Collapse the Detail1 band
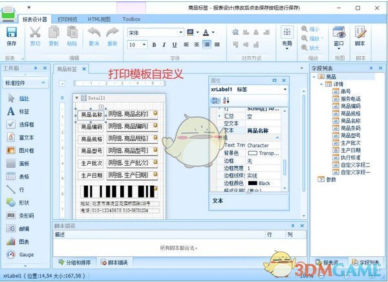Screen dimensions: 388x282 (77, 98)
